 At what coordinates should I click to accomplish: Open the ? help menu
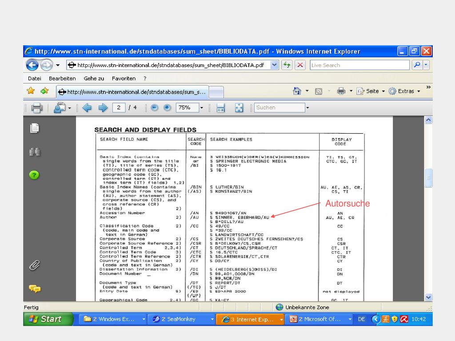(145, 78)
